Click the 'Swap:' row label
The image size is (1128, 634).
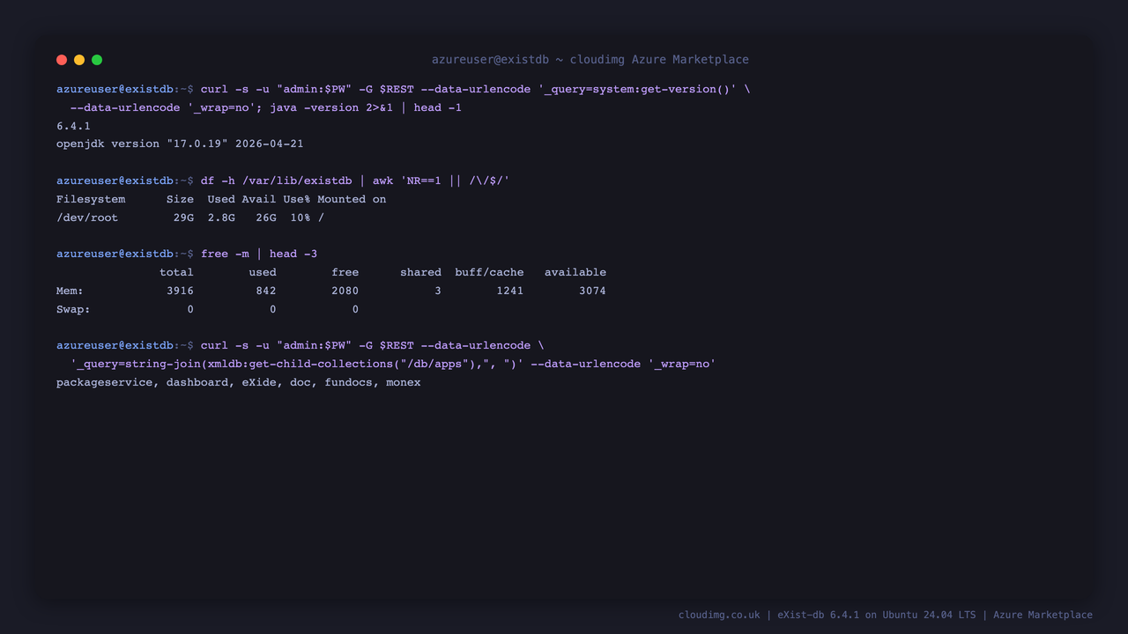(73, 309)
